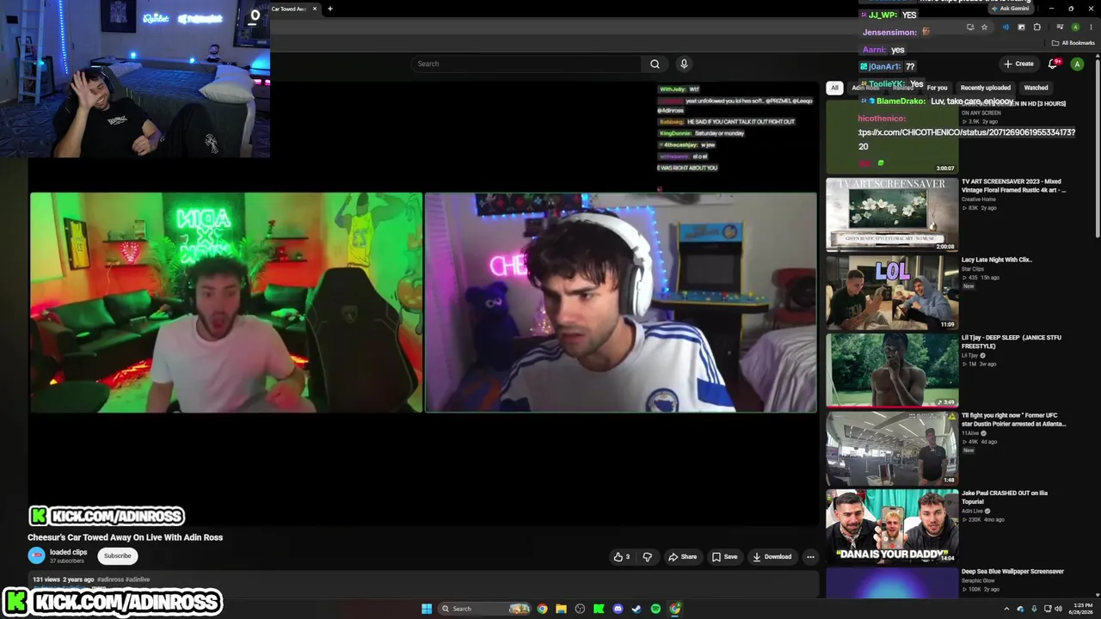Click the Ask Gemini button
This screenshot has height=619, width=1101.
click(x=1010, y=9)
